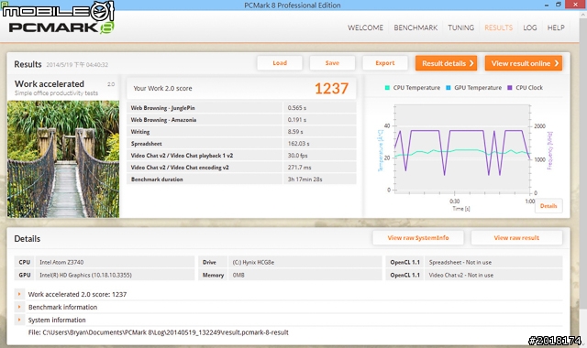Image resolution: width=587 pixels, height=348 pixels.
Task: Click the Work accelerated heading
Action: (x=50, y=83)
